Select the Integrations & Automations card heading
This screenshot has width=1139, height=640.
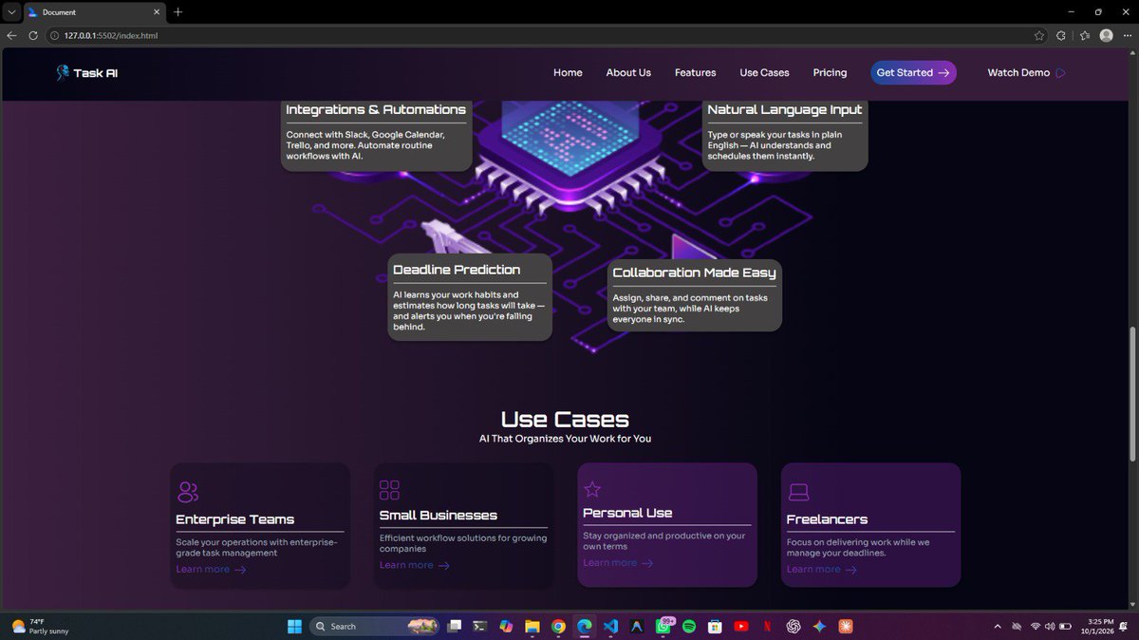coord(376,109)
